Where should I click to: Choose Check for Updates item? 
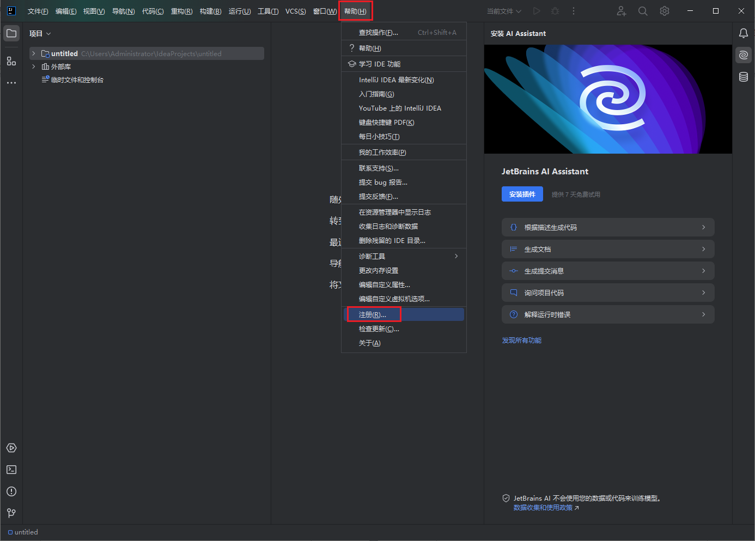(404, 329)
